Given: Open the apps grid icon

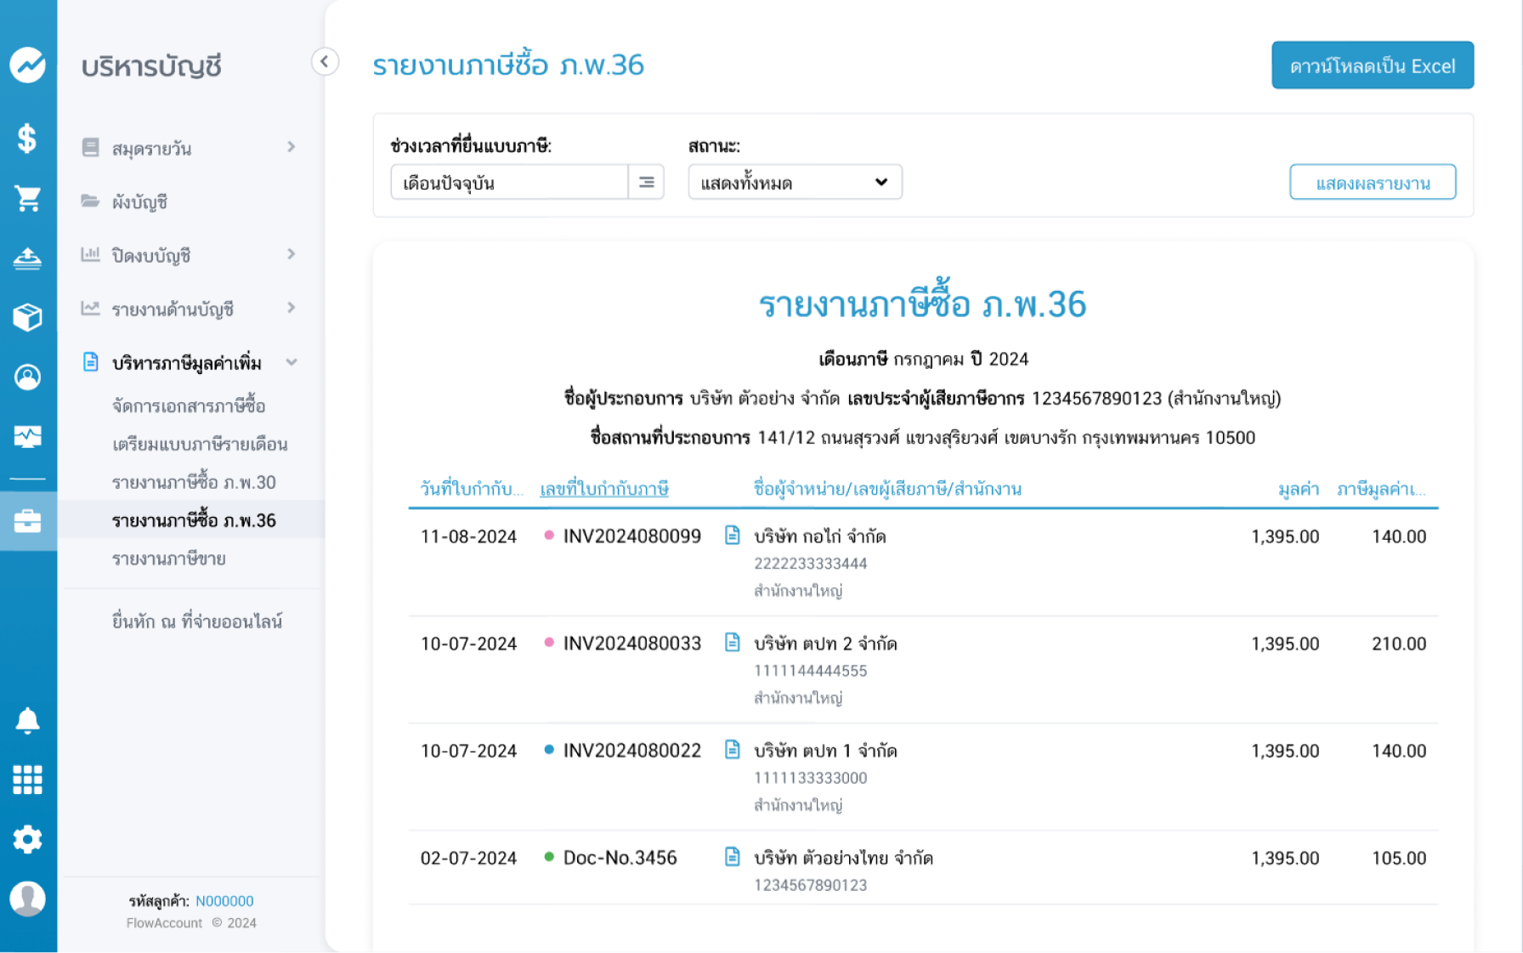Looking at the screenshot, I should (27, 780).
